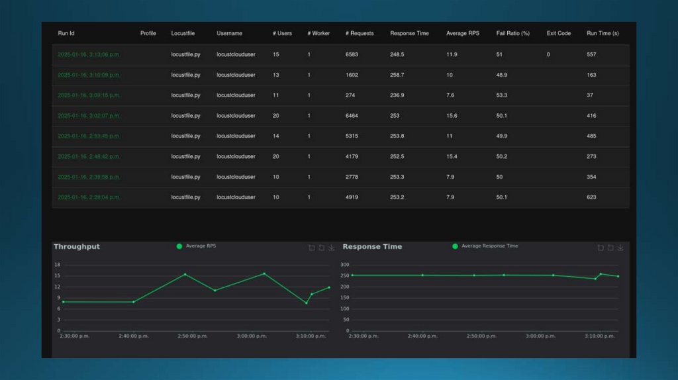Activate area zoom icon on Response Time chart
This screenshot has width=678, height=380.
pos(601,248)
